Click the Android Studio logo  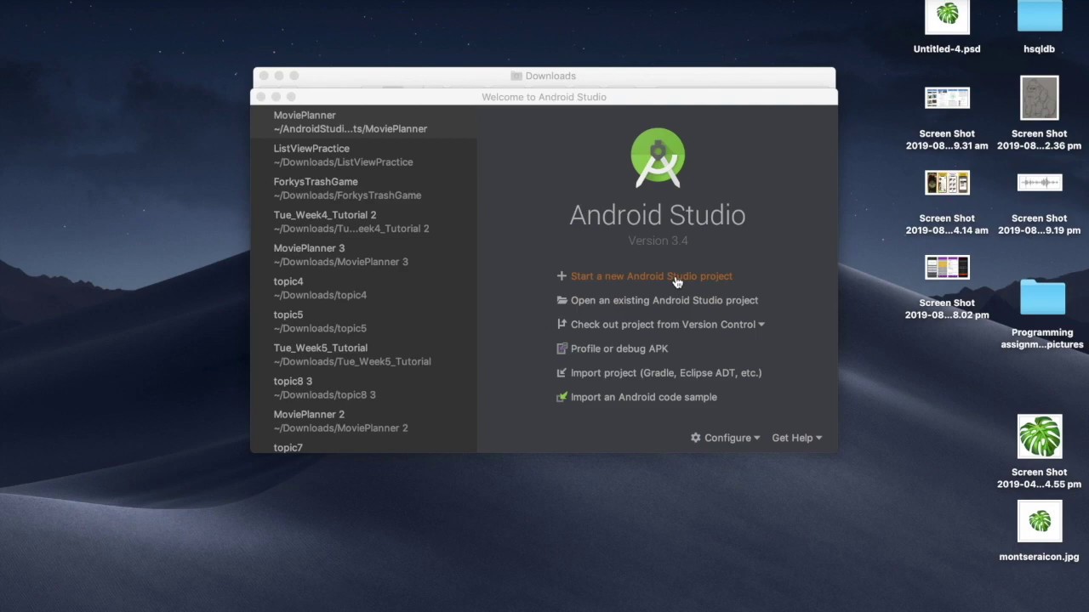[x=658, y=157]
